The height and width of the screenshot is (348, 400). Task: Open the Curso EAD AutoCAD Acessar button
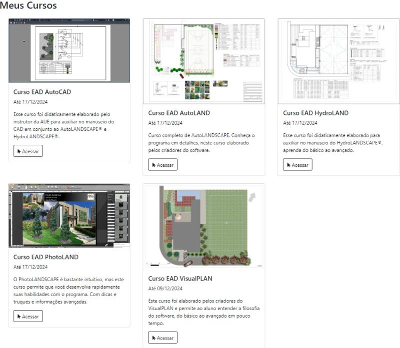(28, 151)
